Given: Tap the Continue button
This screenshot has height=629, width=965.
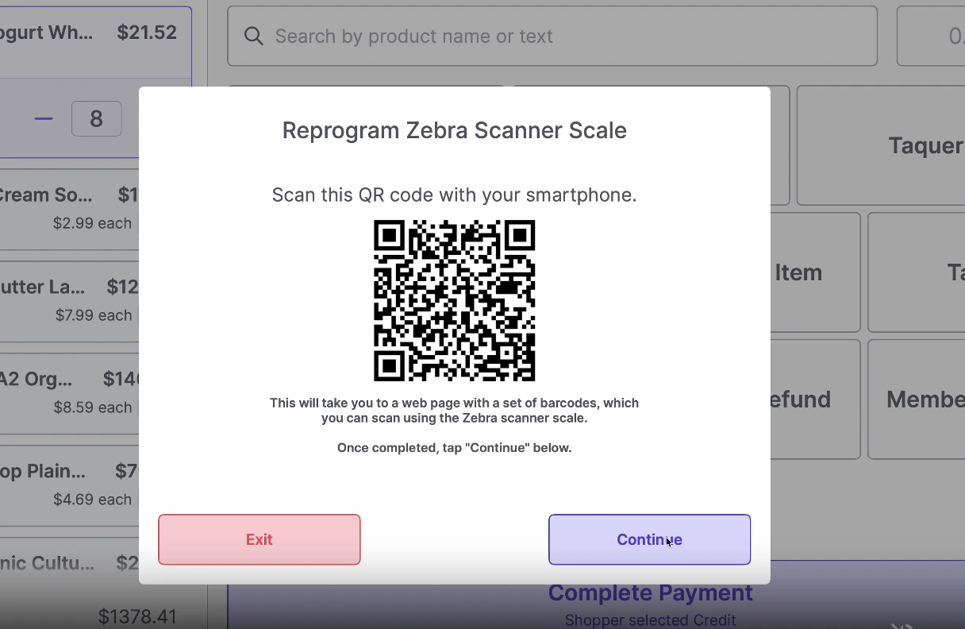Looking at the screenshot, I should (649, 539).
